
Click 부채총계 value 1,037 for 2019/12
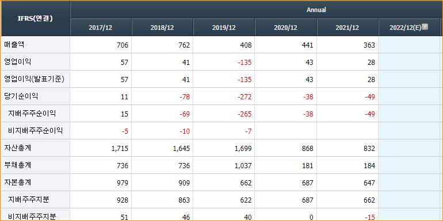(x=243, y=165)
